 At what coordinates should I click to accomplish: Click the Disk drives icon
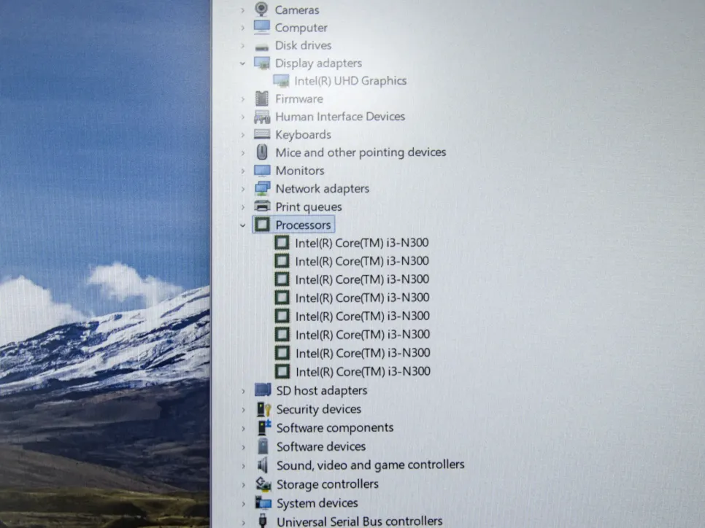pyautogui.click(x=262, y=46)
